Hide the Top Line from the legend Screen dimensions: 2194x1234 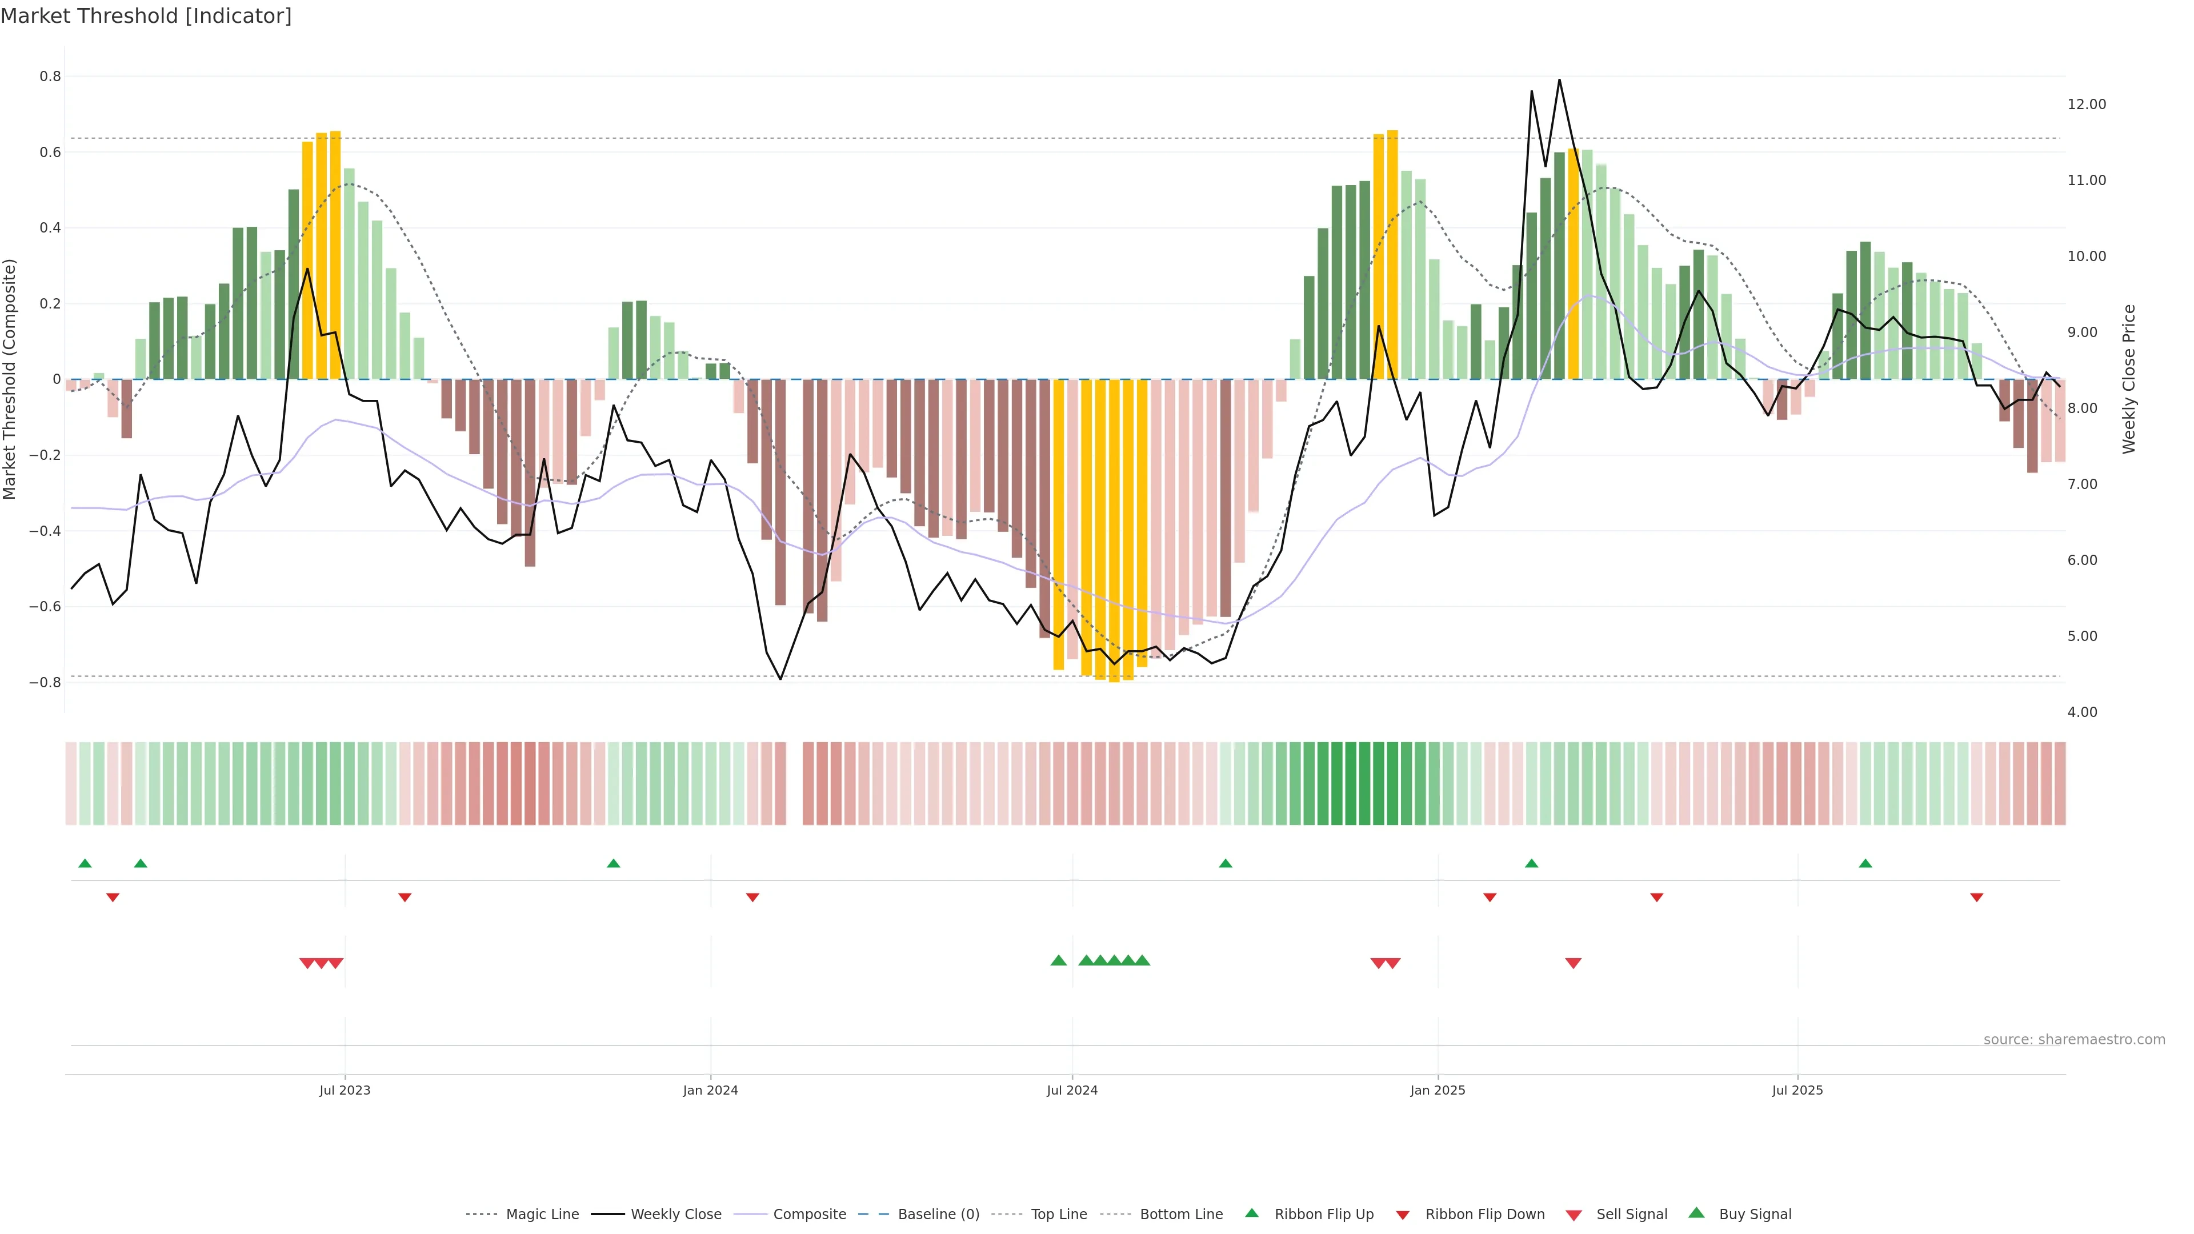1059,1215
